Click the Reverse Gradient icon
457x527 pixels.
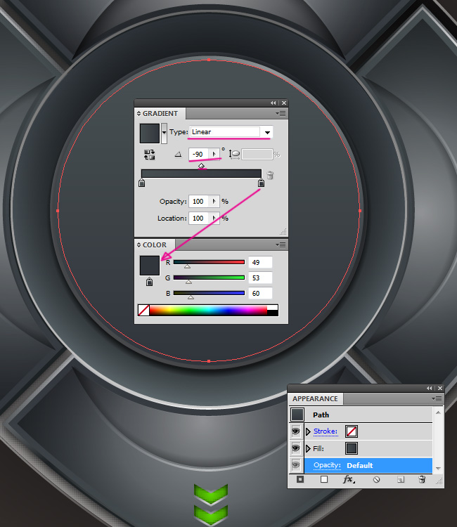click(150, 154)
